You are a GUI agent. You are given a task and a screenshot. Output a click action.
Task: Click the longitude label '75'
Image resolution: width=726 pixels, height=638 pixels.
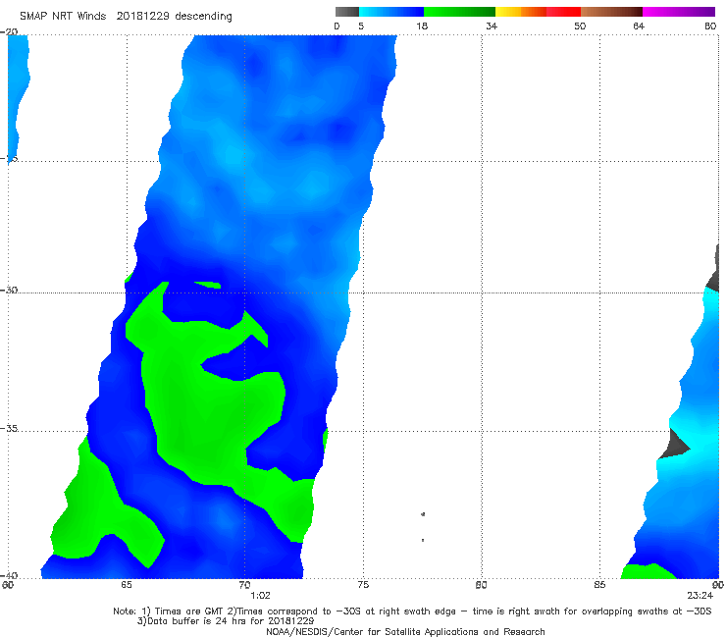click(363, 585)
